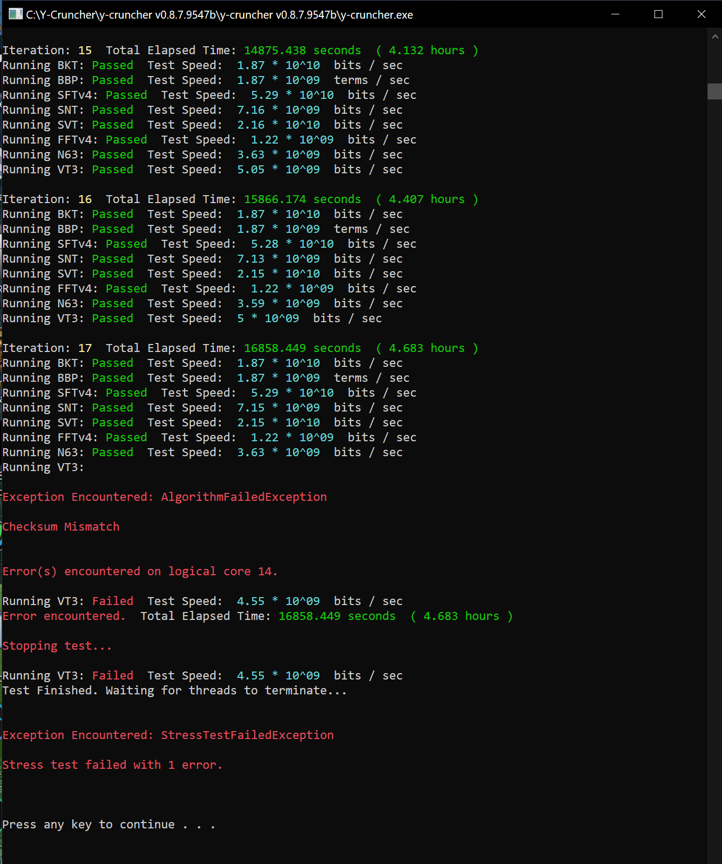
Task: Click the red 'Error encountered.' text
Action: tap(64, 616)
